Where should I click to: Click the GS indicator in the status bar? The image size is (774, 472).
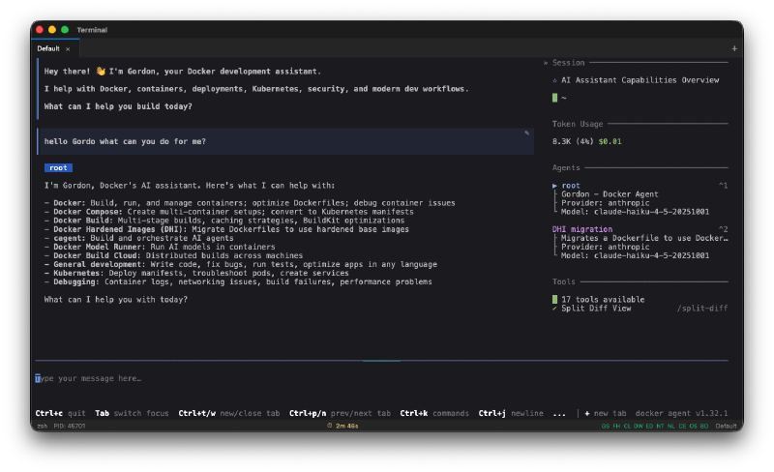click(606, 426)
